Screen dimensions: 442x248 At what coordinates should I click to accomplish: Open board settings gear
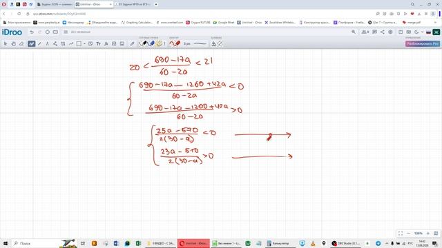point(390,32)
